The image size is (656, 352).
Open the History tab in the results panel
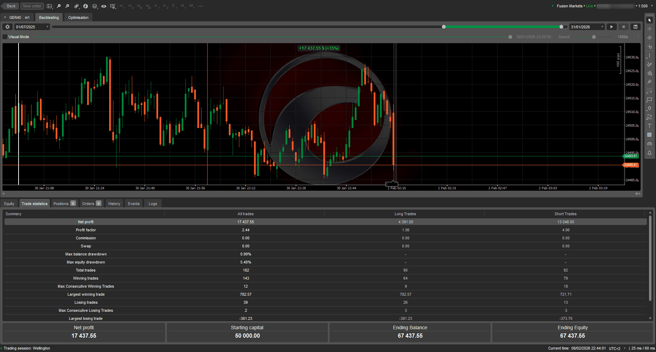[114, 203]
